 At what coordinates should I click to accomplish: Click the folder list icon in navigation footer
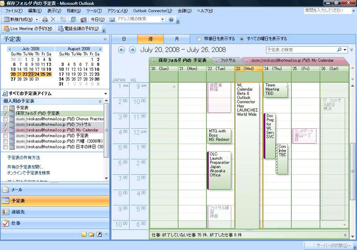[x=91, y=234]
